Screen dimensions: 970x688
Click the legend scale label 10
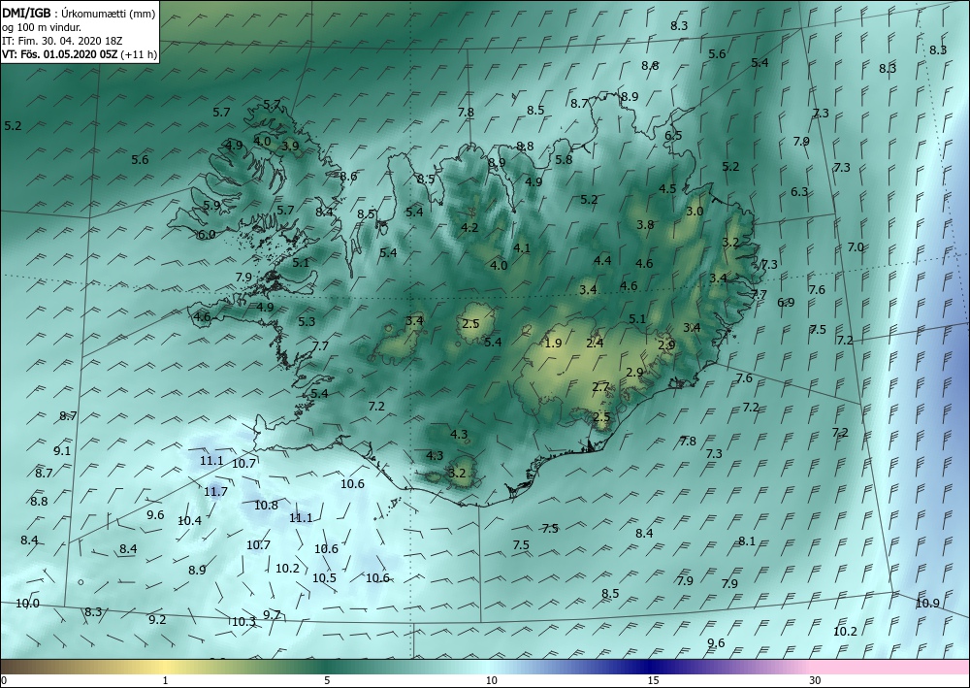point(491,680)
